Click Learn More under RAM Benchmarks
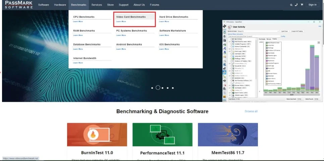 (78, 35)
